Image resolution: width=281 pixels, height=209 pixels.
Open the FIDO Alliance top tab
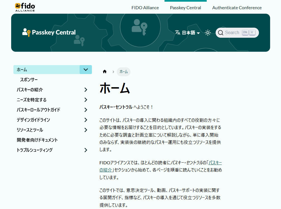click(145, 8)
